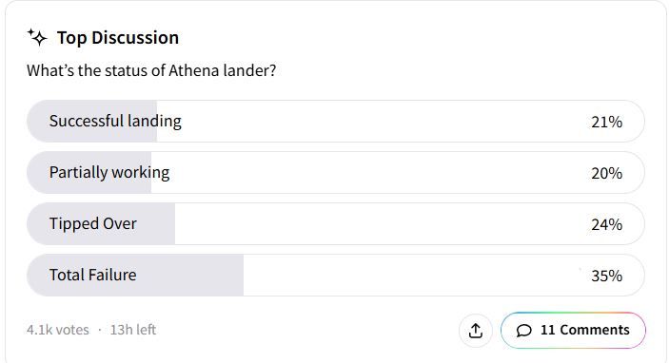Image resolution: width=669 pixels, height=363 pixels.
Task: Vote for Partially working option
Action: (x=335, y=173)
